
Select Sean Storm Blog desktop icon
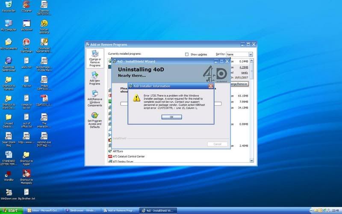[9, 140]
